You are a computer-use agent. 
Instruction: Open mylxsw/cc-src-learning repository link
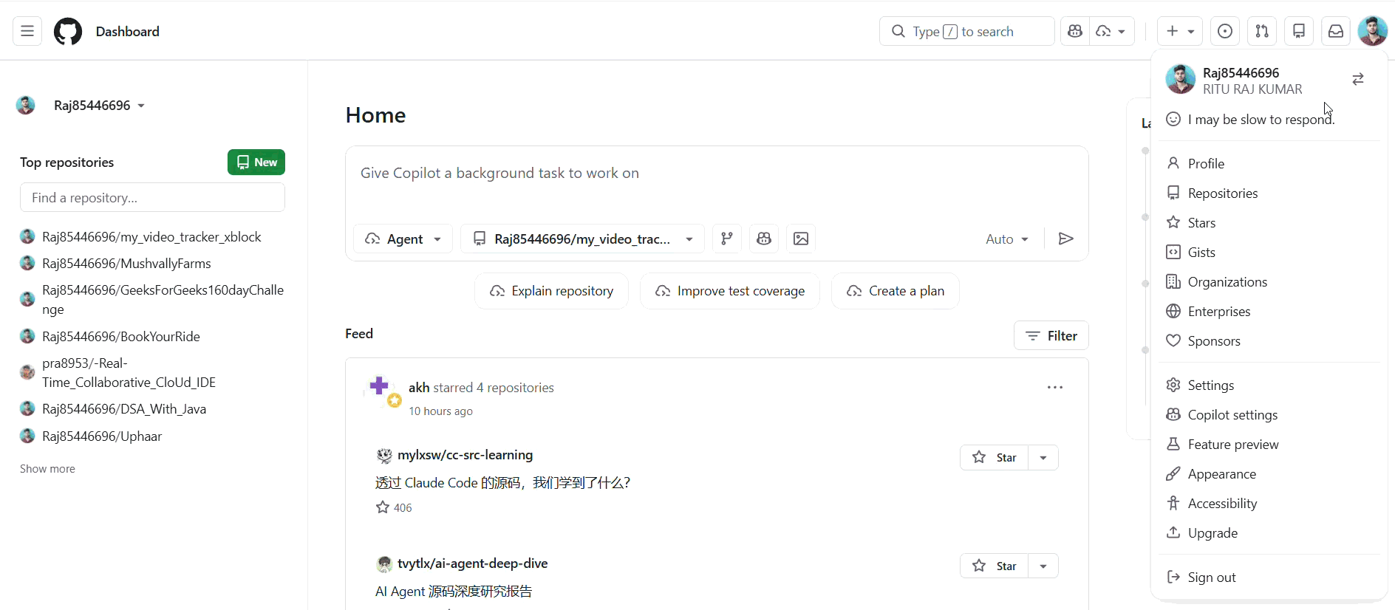pos(465,455)
